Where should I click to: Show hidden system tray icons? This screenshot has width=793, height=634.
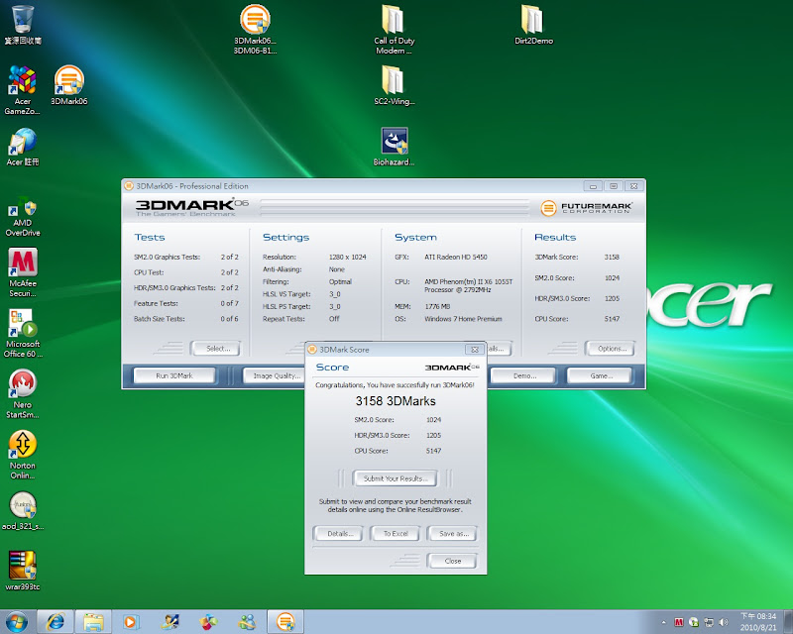[x=663, y=622]
